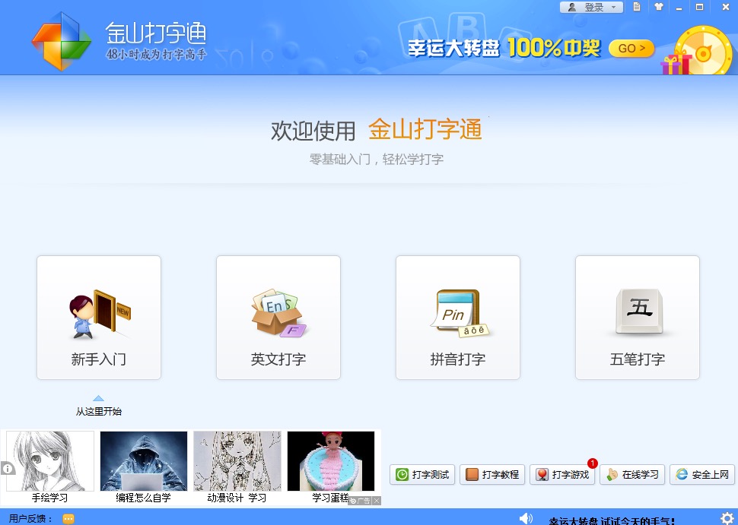Click the red notification badge on 打字游戏
Screen dimensions: 738x525
[x=593, y=463]
